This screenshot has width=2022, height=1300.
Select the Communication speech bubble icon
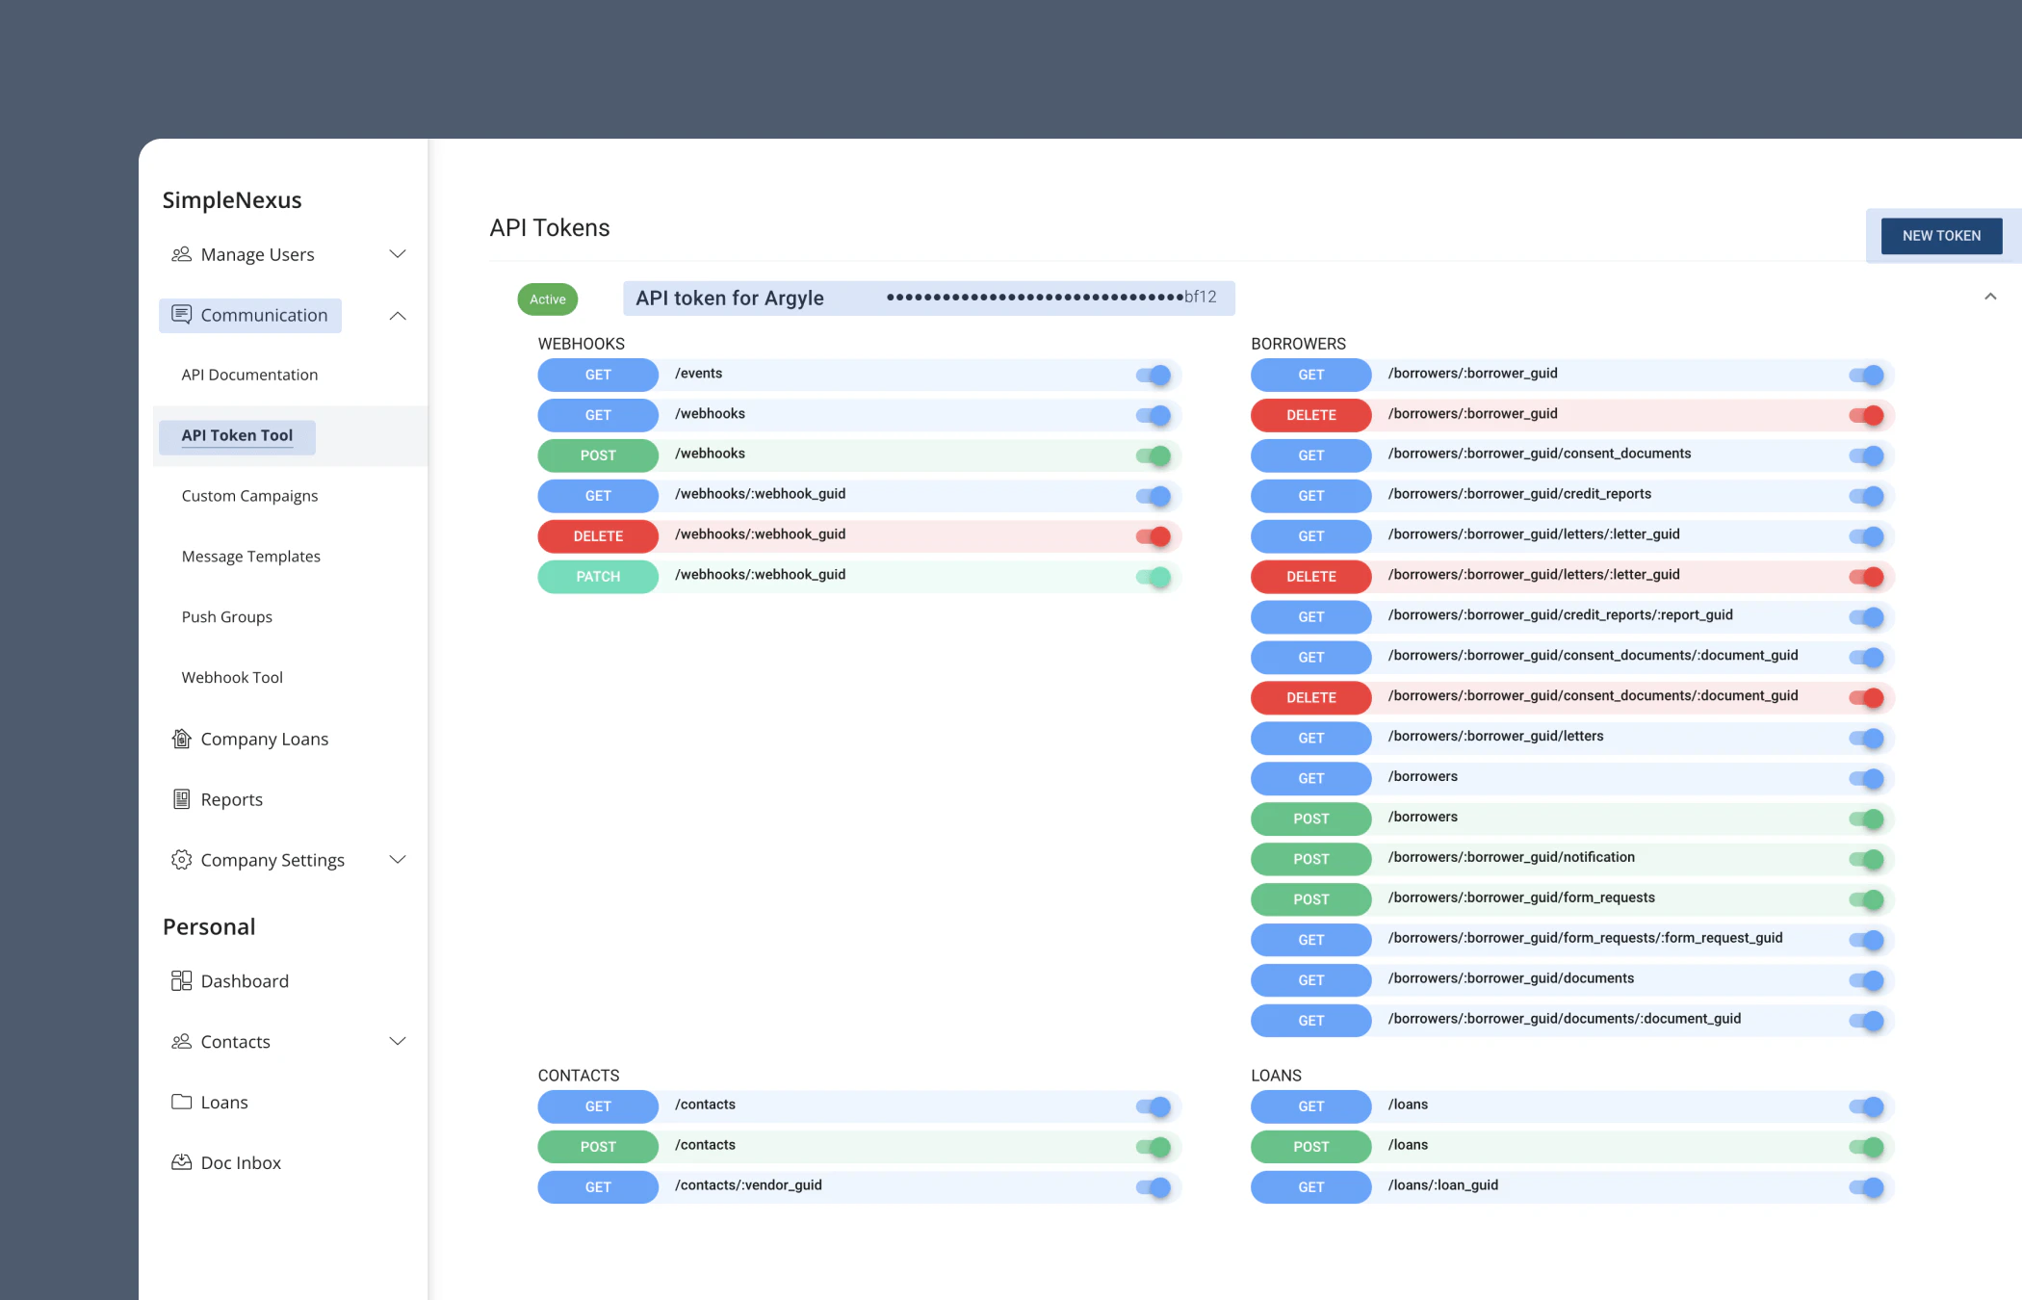tap(182, 315)
